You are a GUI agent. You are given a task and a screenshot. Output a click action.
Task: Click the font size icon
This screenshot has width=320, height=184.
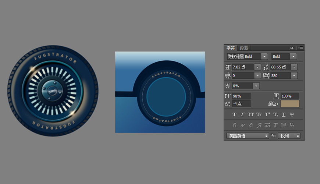coord(228,67)
